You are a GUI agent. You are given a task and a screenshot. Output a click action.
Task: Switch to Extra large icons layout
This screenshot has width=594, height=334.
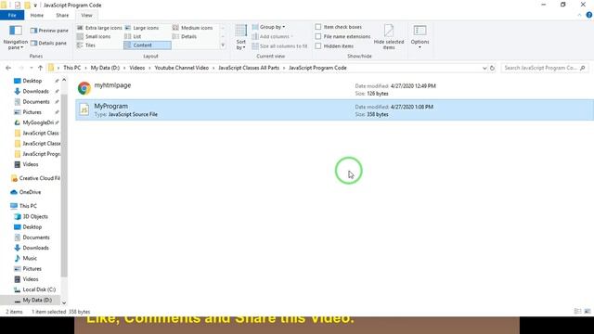pos(99,28)
